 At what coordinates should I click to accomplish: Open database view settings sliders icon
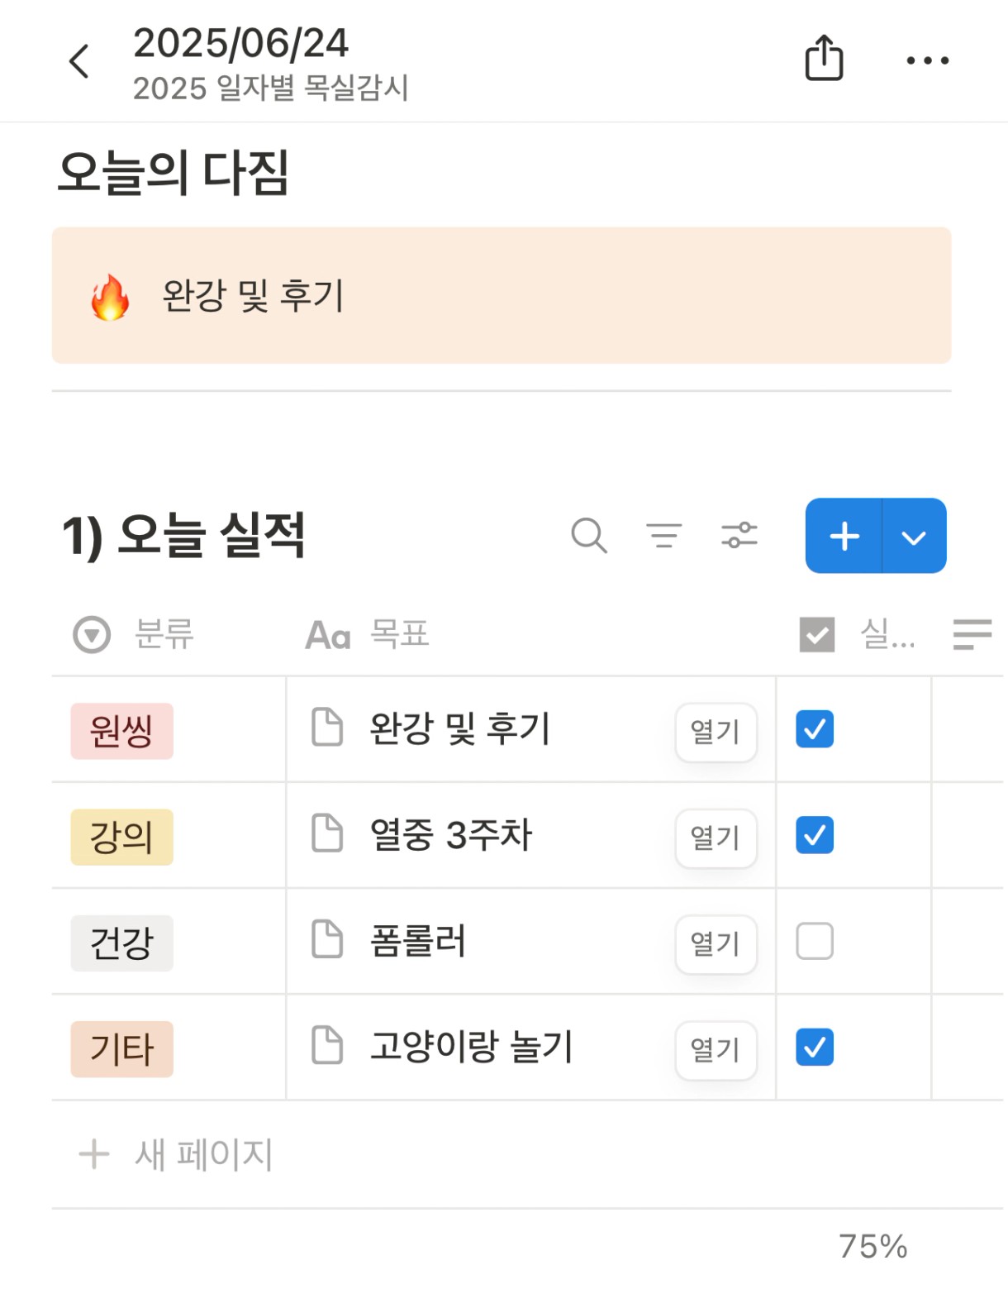739,536
